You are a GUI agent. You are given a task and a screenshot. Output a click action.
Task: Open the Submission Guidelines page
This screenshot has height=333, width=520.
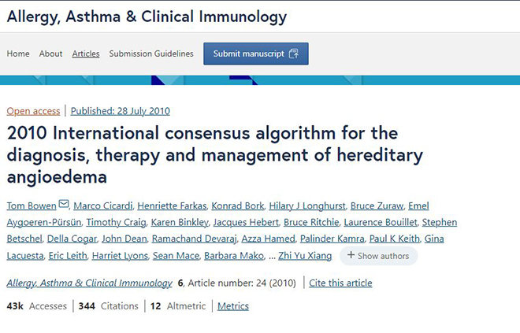151,54
